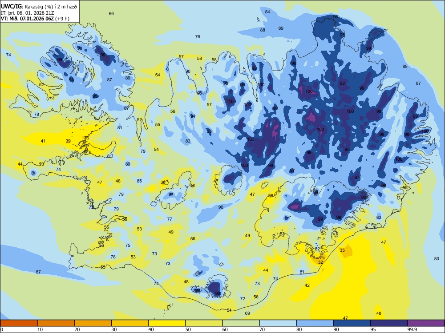Click the map value 85
The height and width of the screenshot is (333, 445).
(x=139, y=181)
